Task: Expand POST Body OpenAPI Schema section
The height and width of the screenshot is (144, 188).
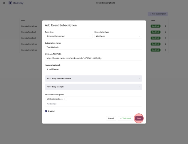Action: click(93, 79)
